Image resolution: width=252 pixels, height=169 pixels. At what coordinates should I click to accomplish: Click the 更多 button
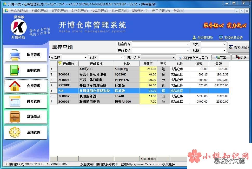pos(240,57)
